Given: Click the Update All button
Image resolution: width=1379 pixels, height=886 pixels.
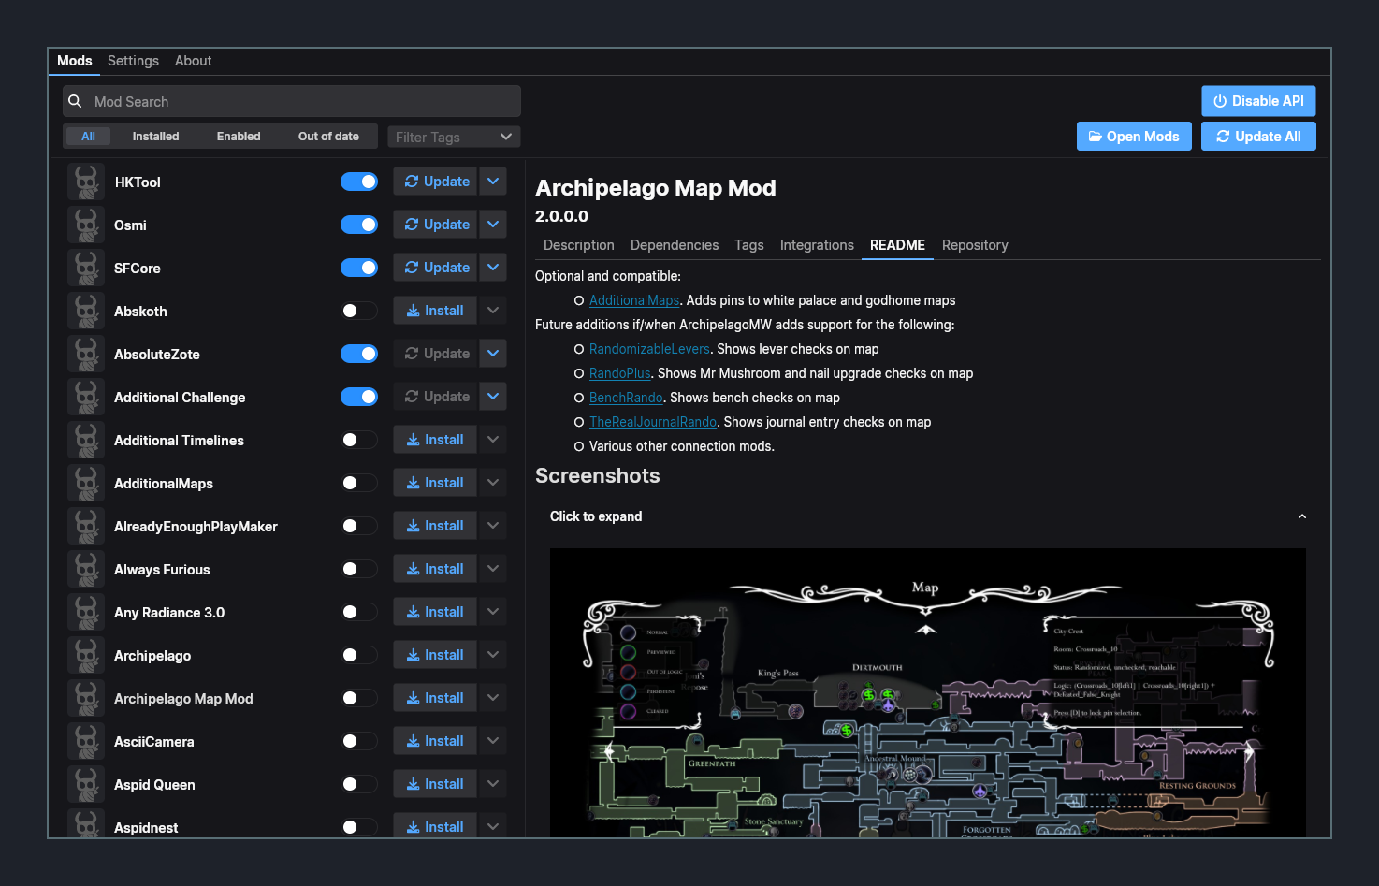Looking at the screenshot, I should pos(1258,137).
